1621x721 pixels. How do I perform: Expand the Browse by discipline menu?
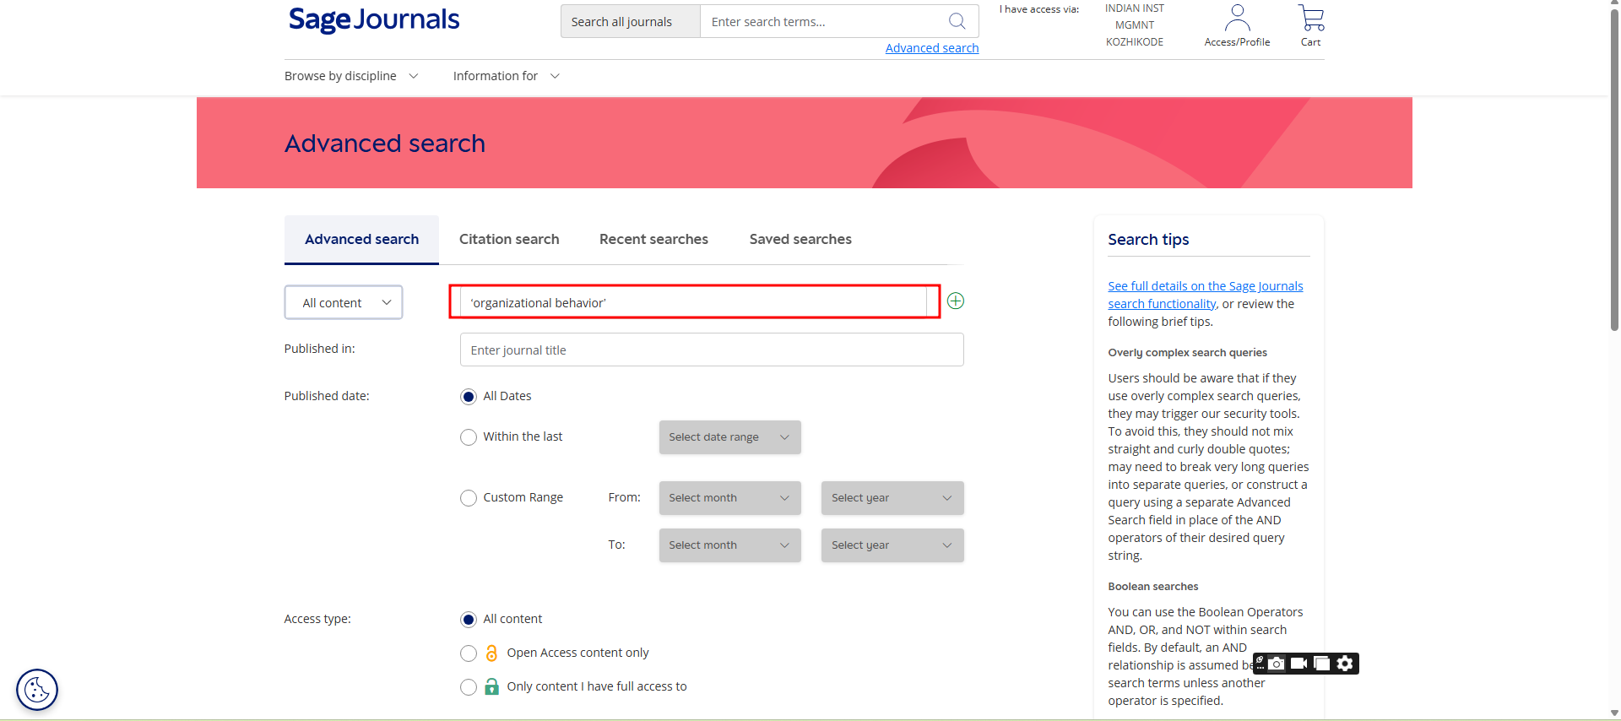coord(350,76)
